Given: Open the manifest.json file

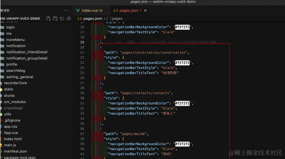Looking at the screenshot, I should 15,151.
